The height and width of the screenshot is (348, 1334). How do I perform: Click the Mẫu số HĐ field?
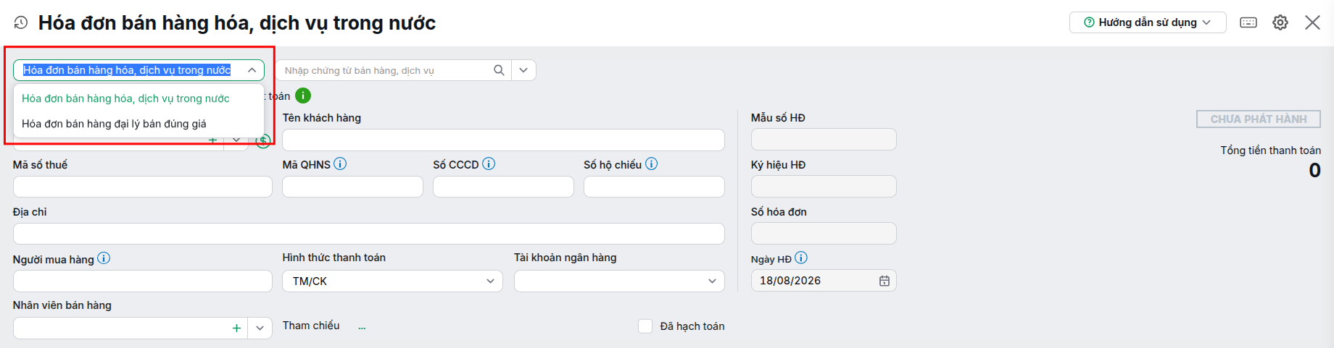tap(824, 140)
